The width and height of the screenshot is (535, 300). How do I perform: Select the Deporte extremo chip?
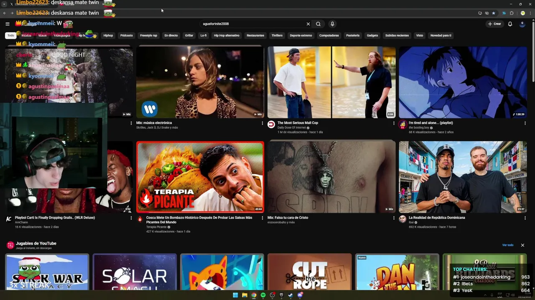tap(301, 35)
